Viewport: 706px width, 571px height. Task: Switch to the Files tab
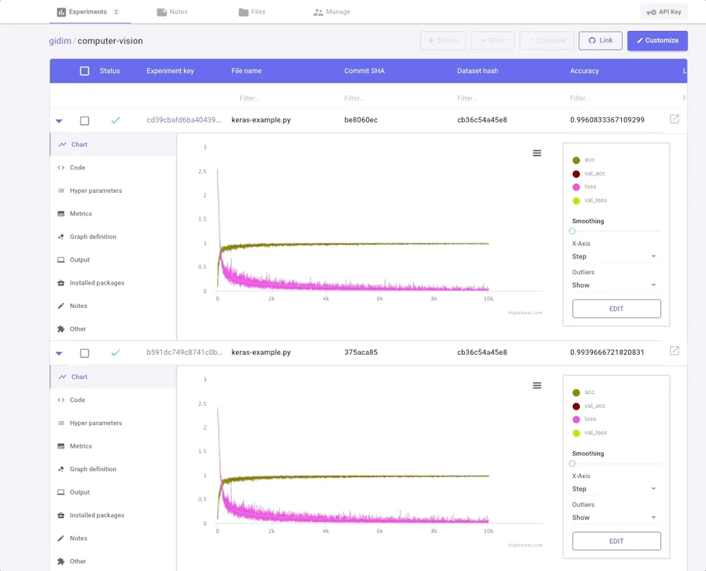[x=252, y=12]
